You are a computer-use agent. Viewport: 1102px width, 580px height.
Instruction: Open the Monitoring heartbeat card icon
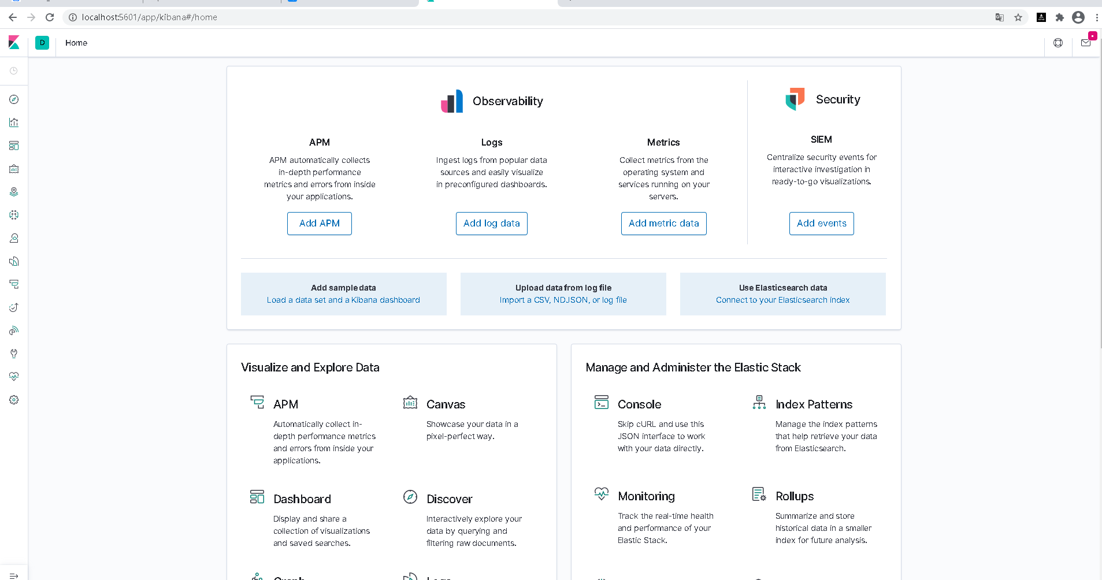pyautogui.click(x=602, y=494)
